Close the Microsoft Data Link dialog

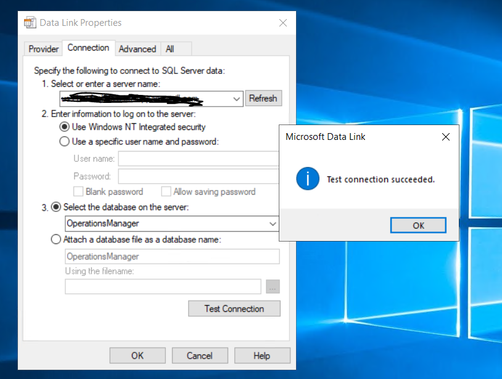pyautogui.click(x=446, y=137)
